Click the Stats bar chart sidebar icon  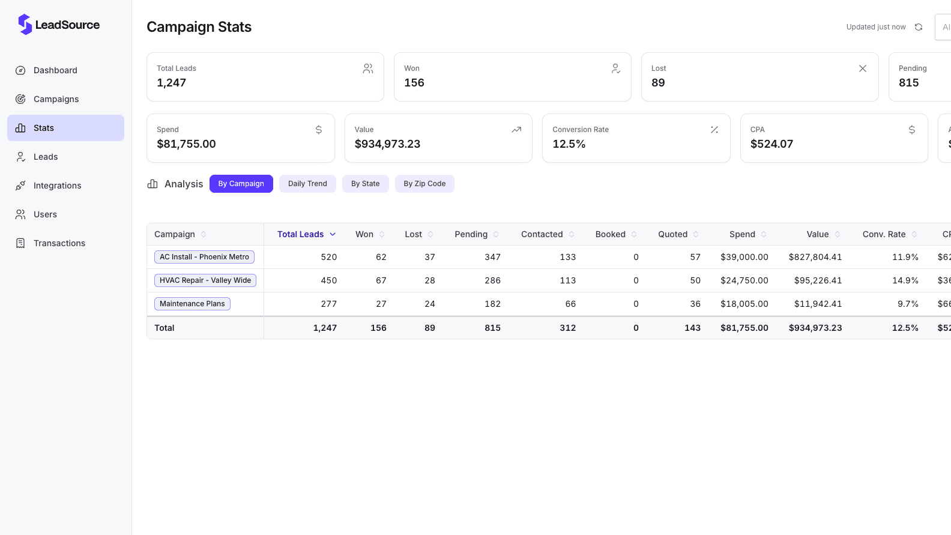20,128
